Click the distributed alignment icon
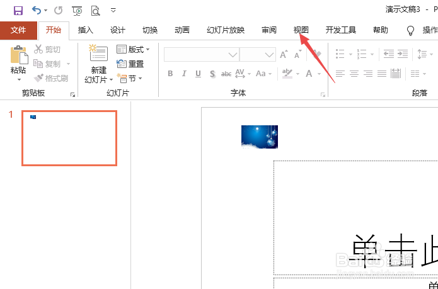Image resolution: width=438 pixels, height=289 pixels. (396, 74)
